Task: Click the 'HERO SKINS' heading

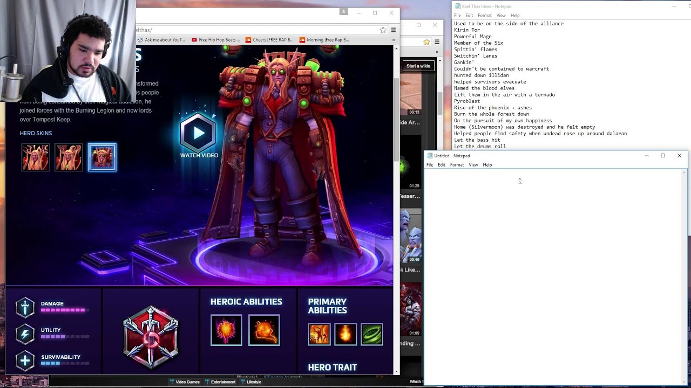Action: pos(36,133)
